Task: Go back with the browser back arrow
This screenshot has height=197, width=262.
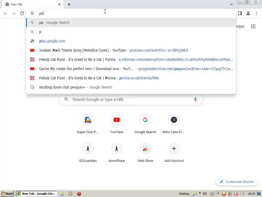Action: pyautogui.click(x=6, y=13)
